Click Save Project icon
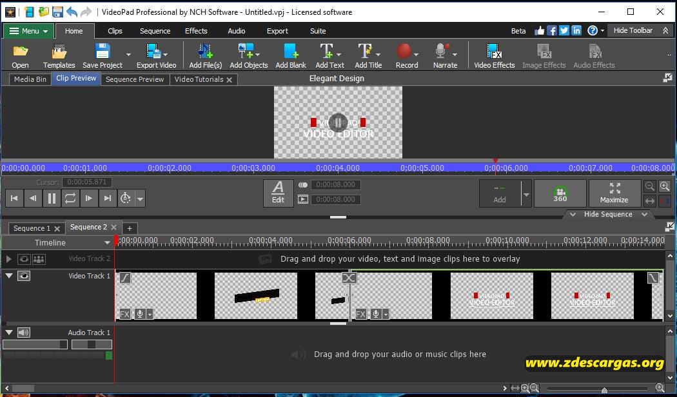Viewport: 677px width, 397px height. (103, 56)
